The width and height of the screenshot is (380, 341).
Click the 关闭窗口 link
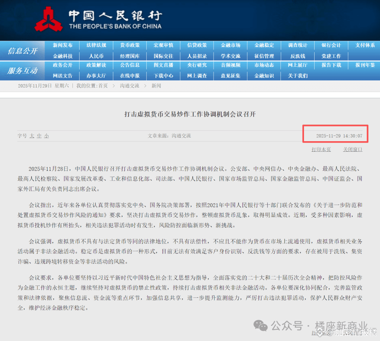tap(353, 149)
